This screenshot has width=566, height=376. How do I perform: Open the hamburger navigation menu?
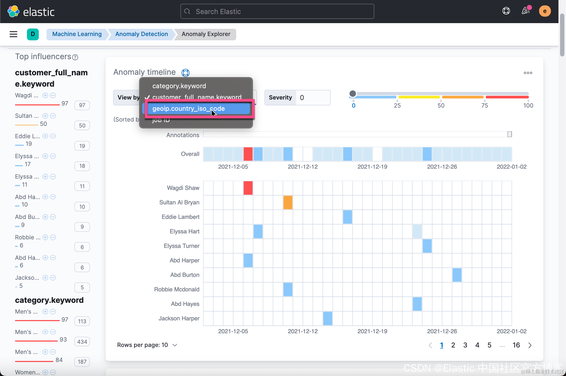point(13,34)
